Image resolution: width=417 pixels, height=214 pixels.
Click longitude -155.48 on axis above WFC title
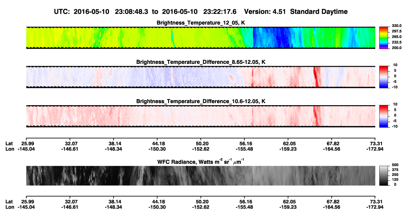[x=244, y=149]
